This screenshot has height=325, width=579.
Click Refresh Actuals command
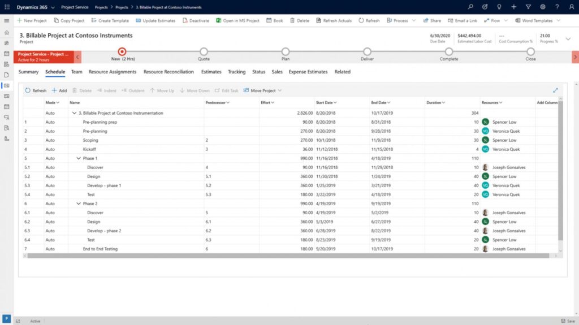[334, 21]
